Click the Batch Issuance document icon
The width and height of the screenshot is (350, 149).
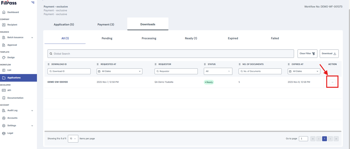4,37
